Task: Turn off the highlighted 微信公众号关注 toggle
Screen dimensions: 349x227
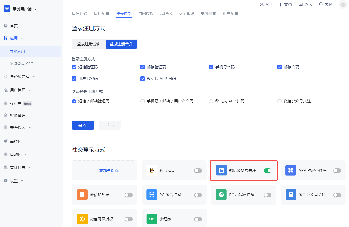Action: [x=267, y=171]
